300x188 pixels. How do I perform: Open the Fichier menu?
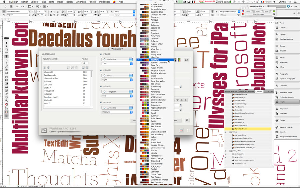click(24, 2)
